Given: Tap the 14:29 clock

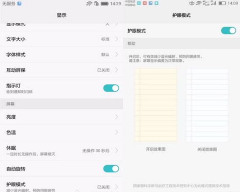Looking at the screenshot, I should click(x=116, y=3).
